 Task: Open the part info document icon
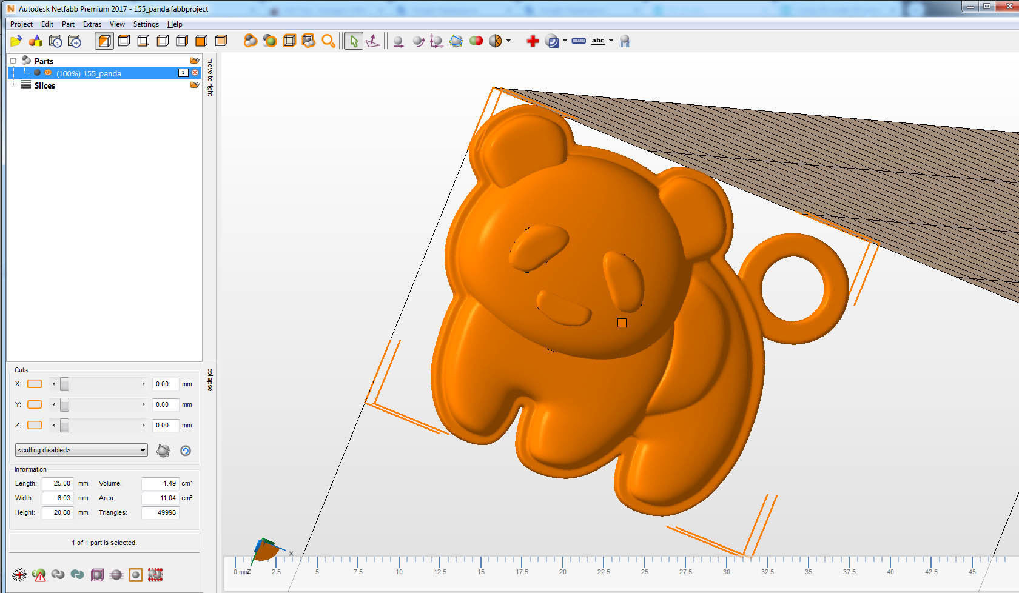(x=55, y=41)
